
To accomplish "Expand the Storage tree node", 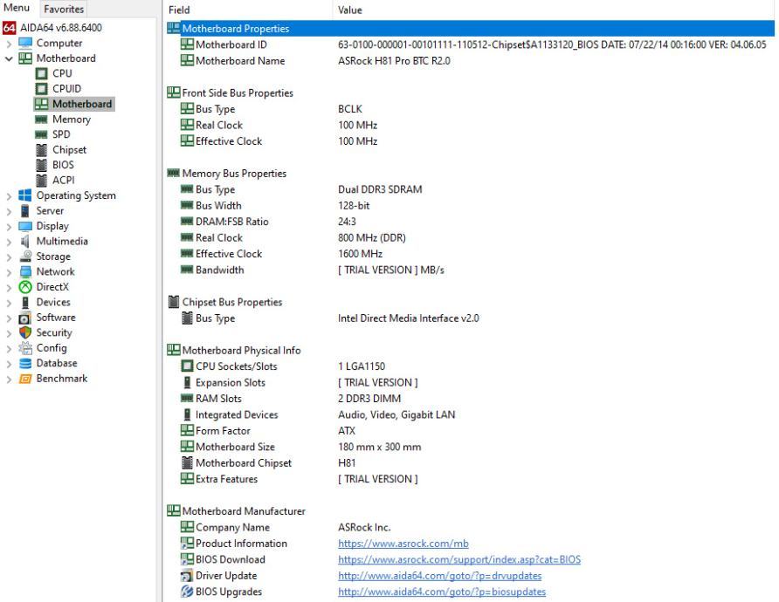I will coord(9,257).
